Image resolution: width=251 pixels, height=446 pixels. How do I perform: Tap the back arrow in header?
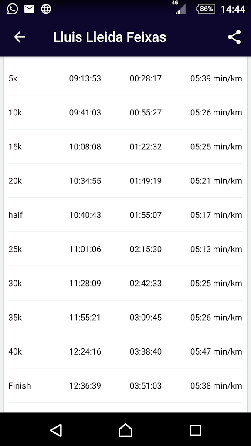[x=20, y=37]
